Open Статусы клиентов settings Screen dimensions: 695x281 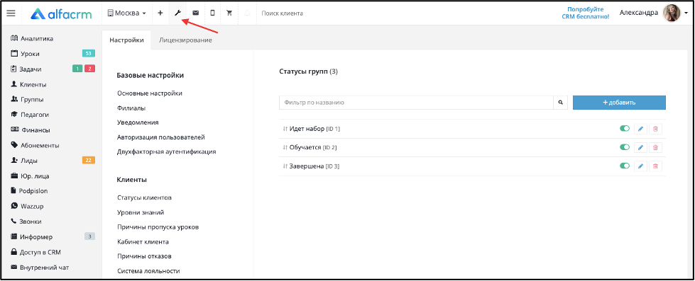(x=145, y=197)
